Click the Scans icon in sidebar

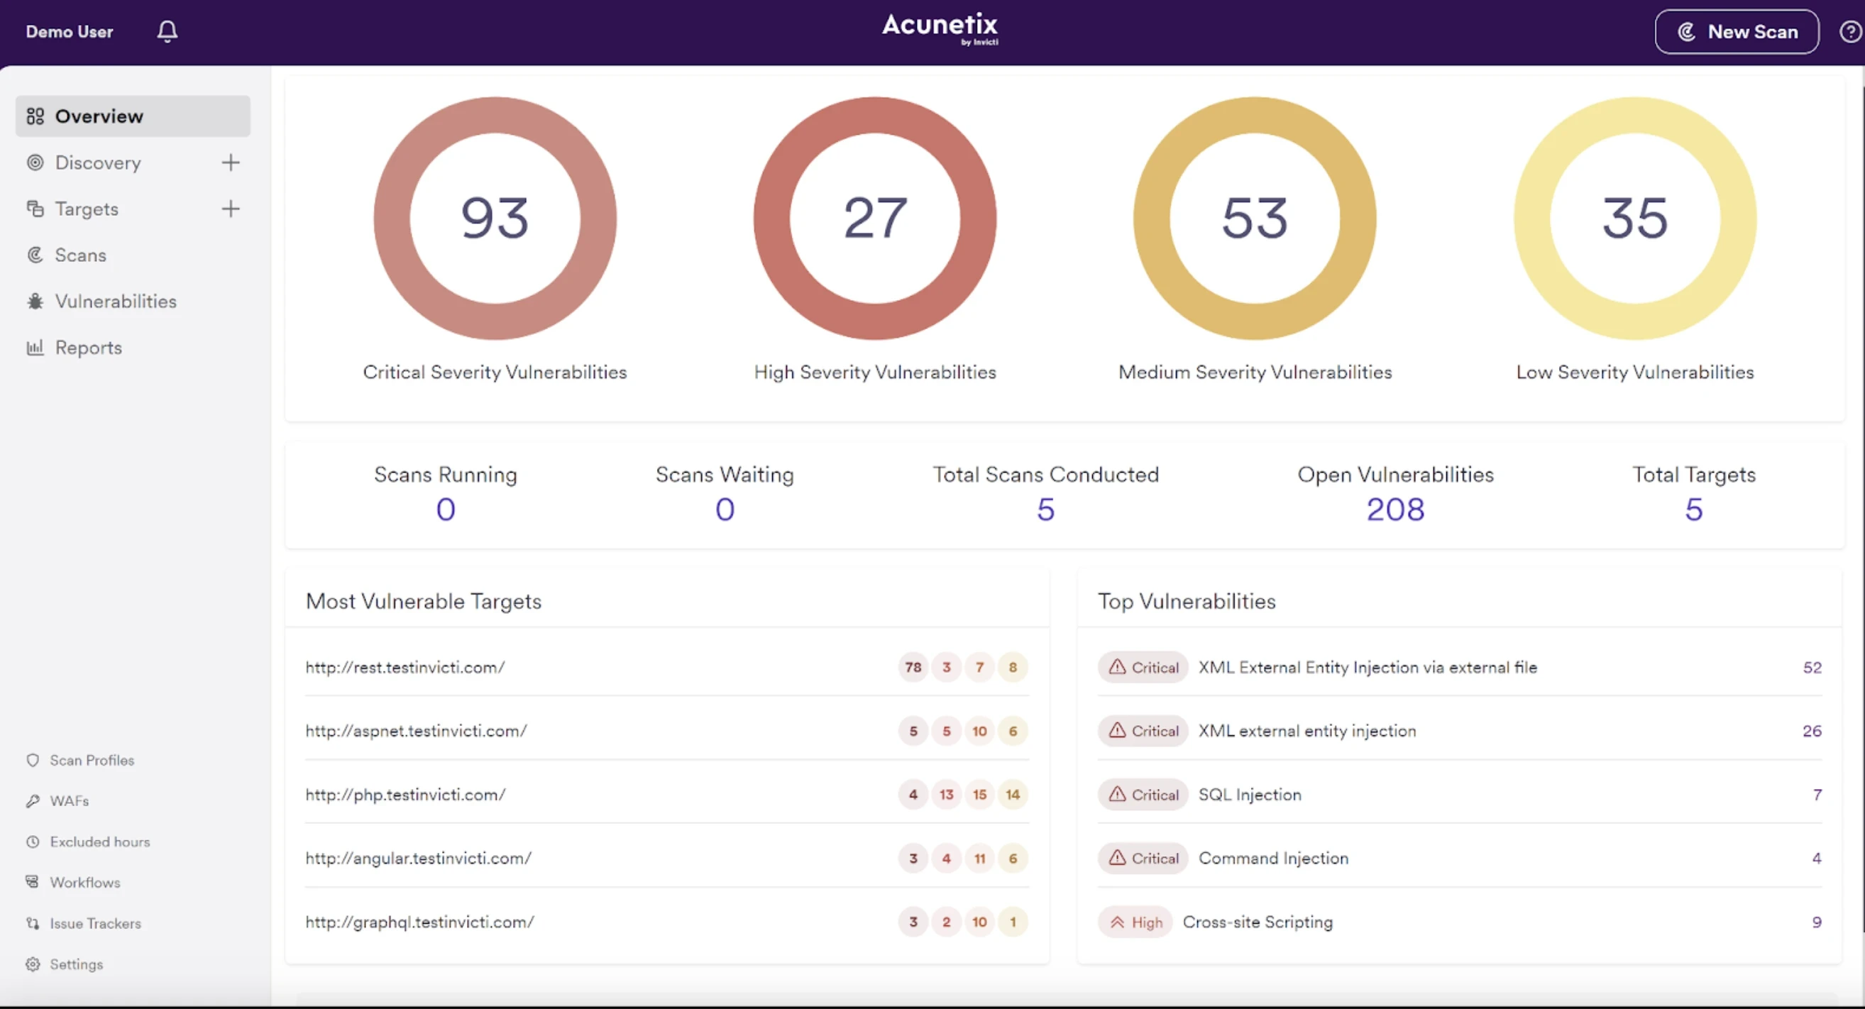pos(35,255)
